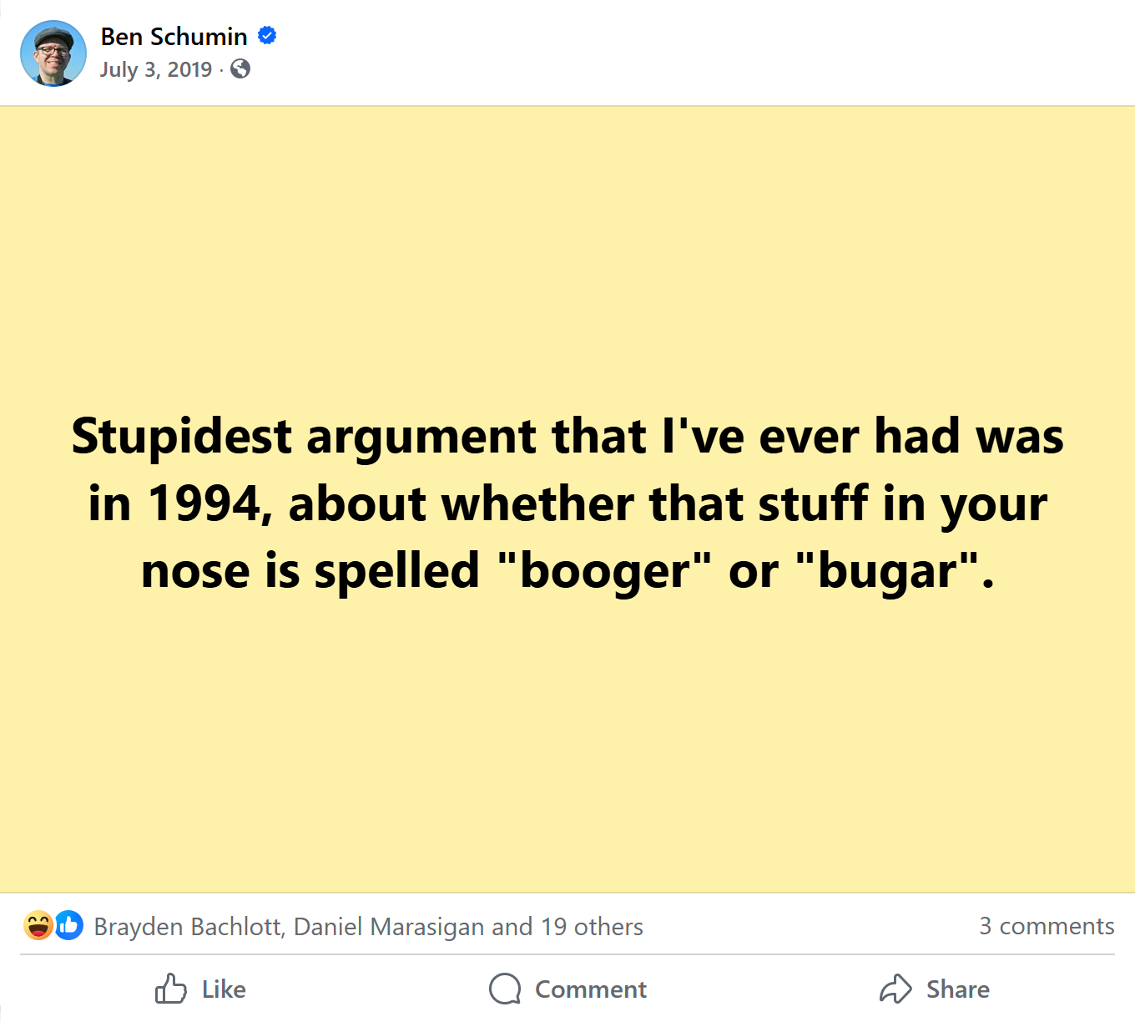This screenshot has width=1135, height=1022.
Task: Click the Haha laughing reaction emoji
Action: (x=38, y=925)
